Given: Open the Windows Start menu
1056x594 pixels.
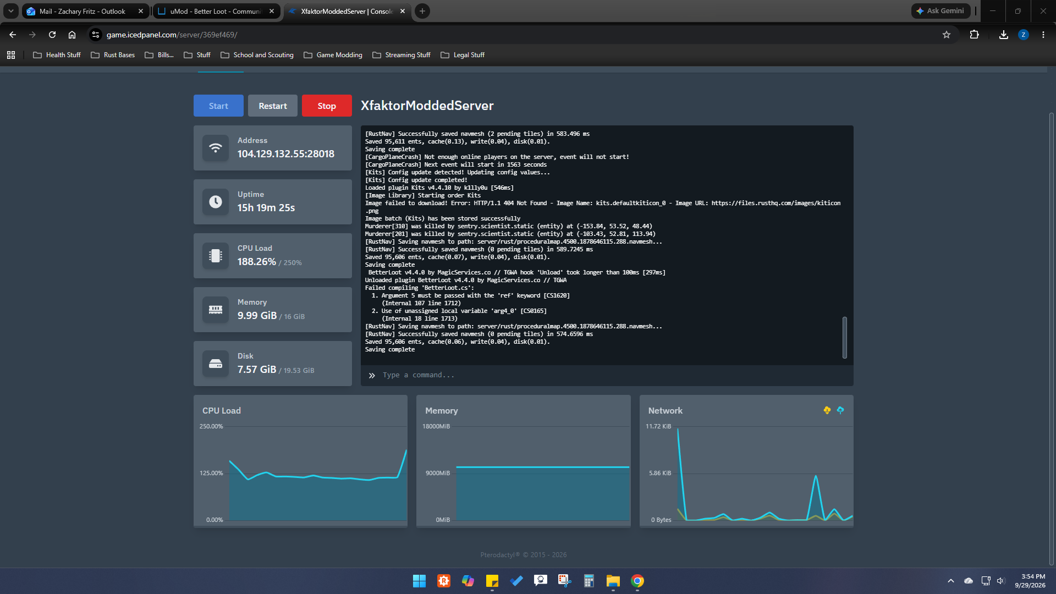Looking at the screenshot, I should (x=419, y=581).
